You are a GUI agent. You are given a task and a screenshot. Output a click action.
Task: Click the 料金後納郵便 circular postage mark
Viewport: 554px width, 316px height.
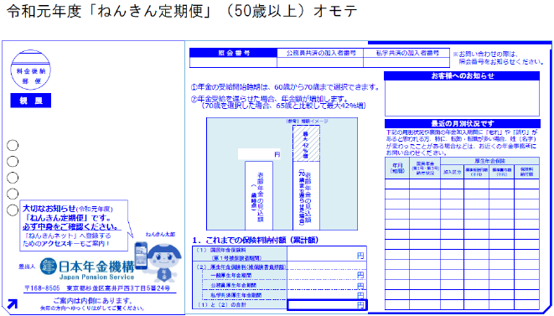pos(31,70)
